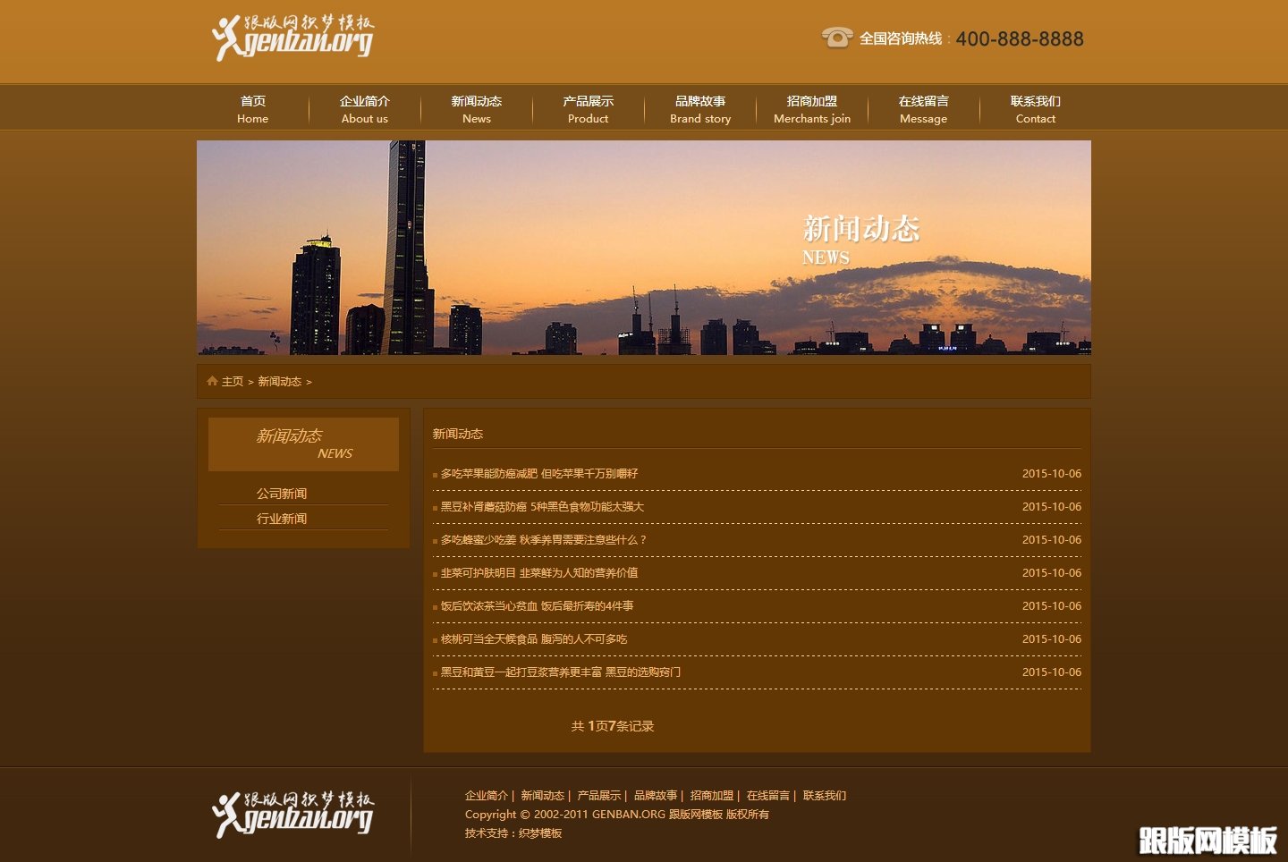Click the 新闻动态 NEWS banner image

pyautogui.click(x=644, y=248)
